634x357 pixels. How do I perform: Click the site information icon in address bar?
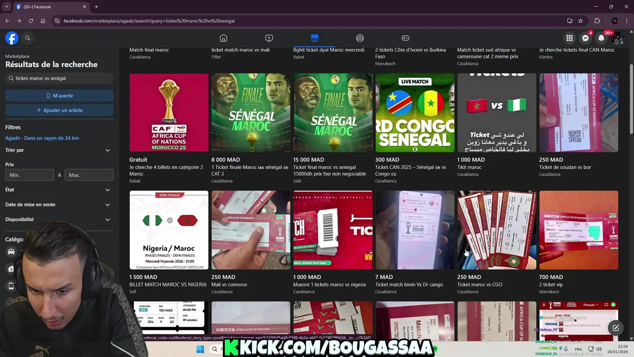click(57, 21)
